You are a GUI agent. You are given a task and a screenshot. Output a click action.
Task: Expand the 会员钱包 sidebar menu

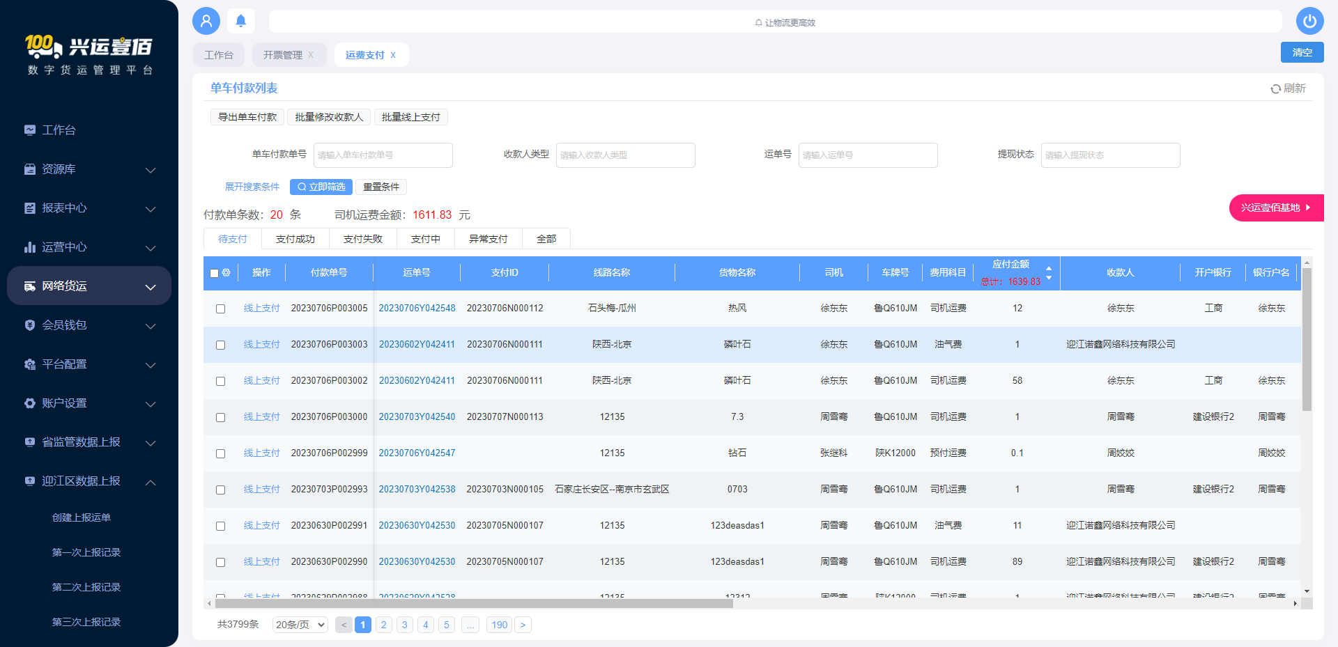[x=151, y=326]
